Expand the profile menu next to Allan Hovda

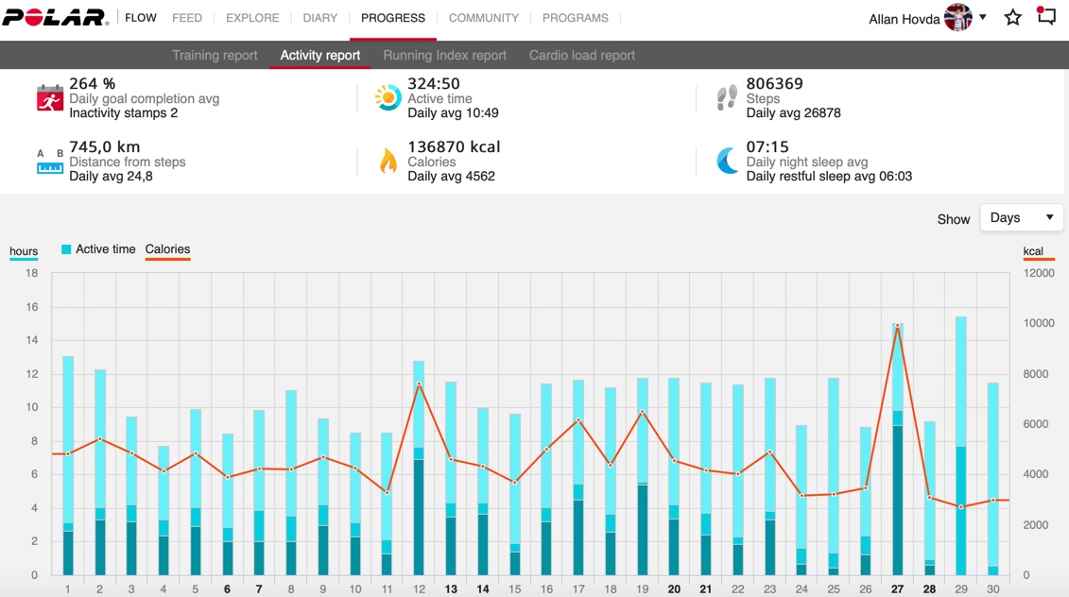click(x=981, y=17)
